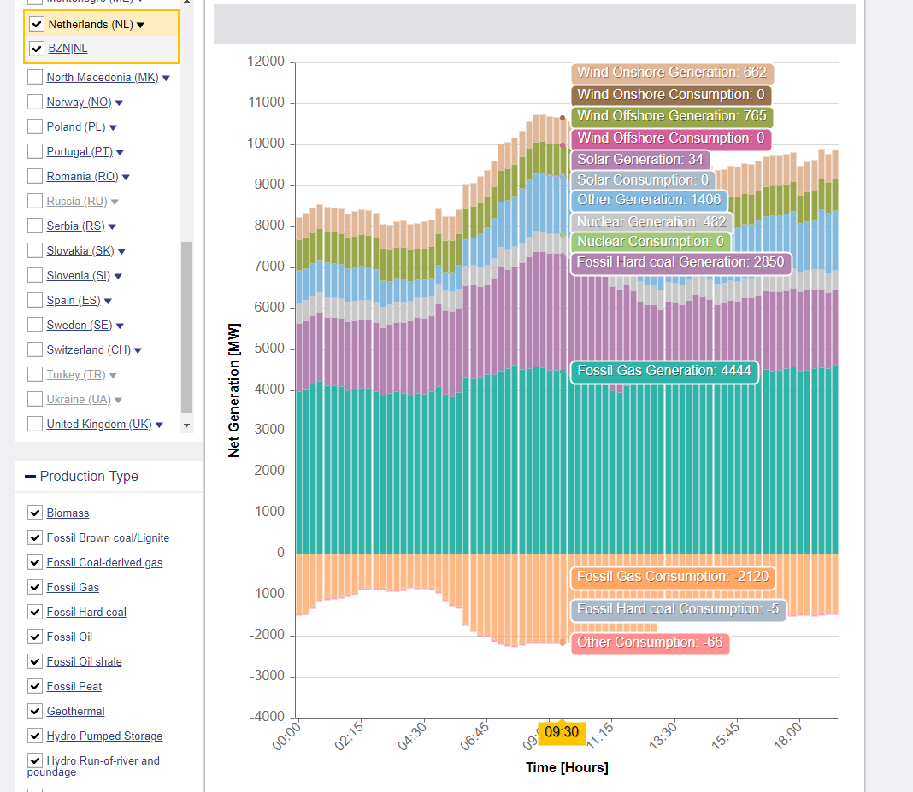Click the 09:30 time marker on axis
This screenshot has width=913, height=792.
562,731
